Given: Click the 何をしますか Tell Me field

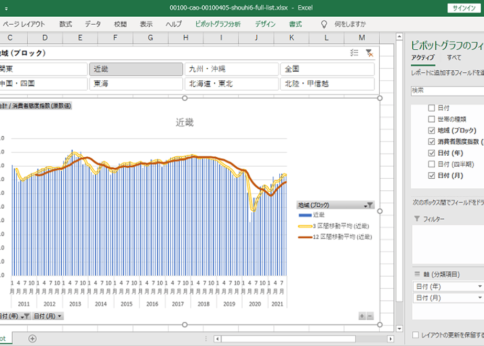Looking at the screenshot, I should (350, 24).
